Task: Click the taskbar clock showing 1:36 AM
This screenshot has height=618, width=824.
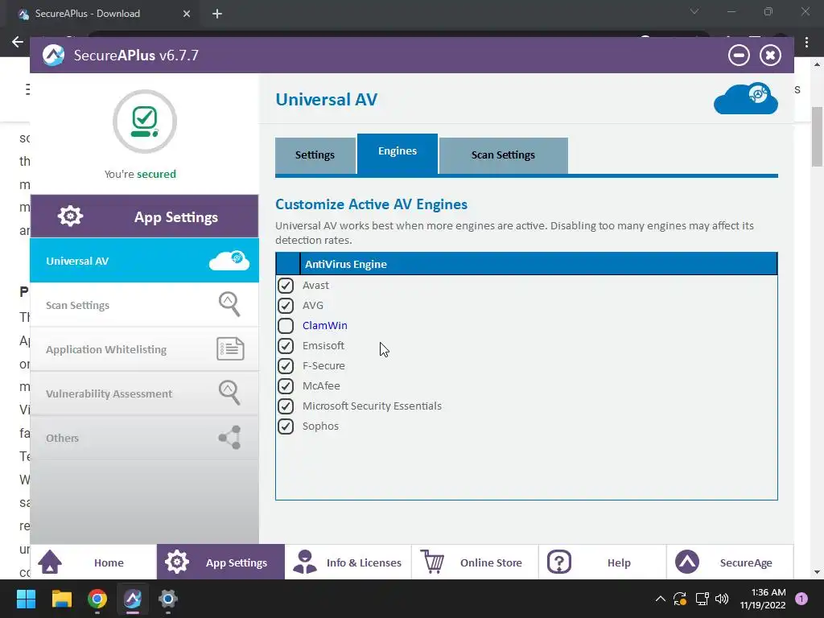Action: pyautogui.click(x=763, y=599)
